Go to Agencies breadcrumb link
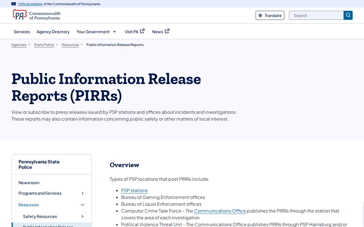364x227 pixels. coord(19,45)
